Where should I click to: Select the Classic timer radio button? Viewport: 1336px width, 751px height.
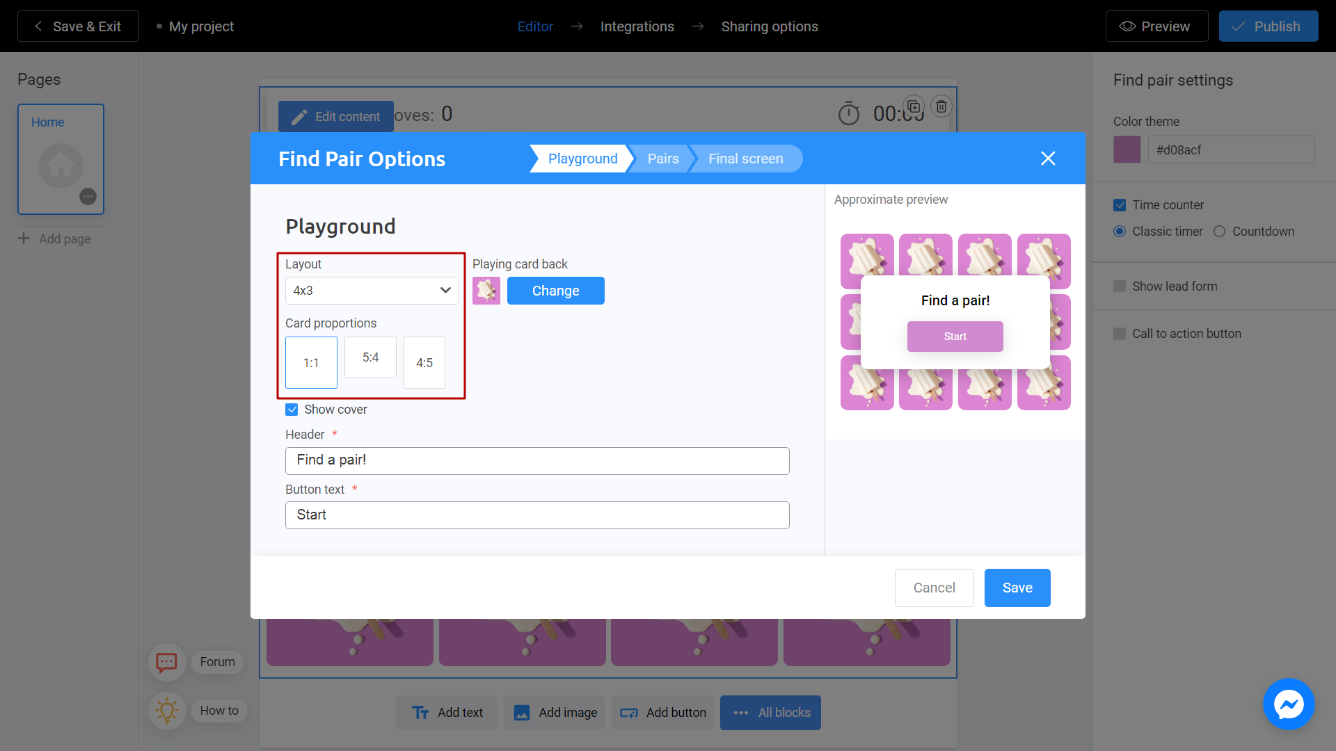1120,232
